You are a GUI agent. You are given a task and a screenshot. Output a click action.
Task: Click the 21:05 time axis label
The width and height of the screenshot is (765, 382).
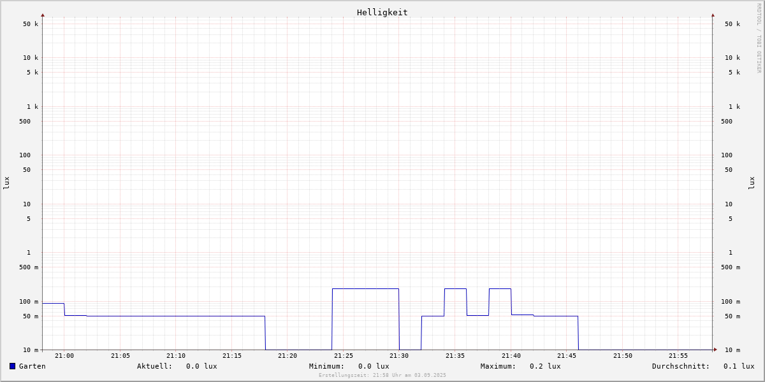tap(120, 356)
